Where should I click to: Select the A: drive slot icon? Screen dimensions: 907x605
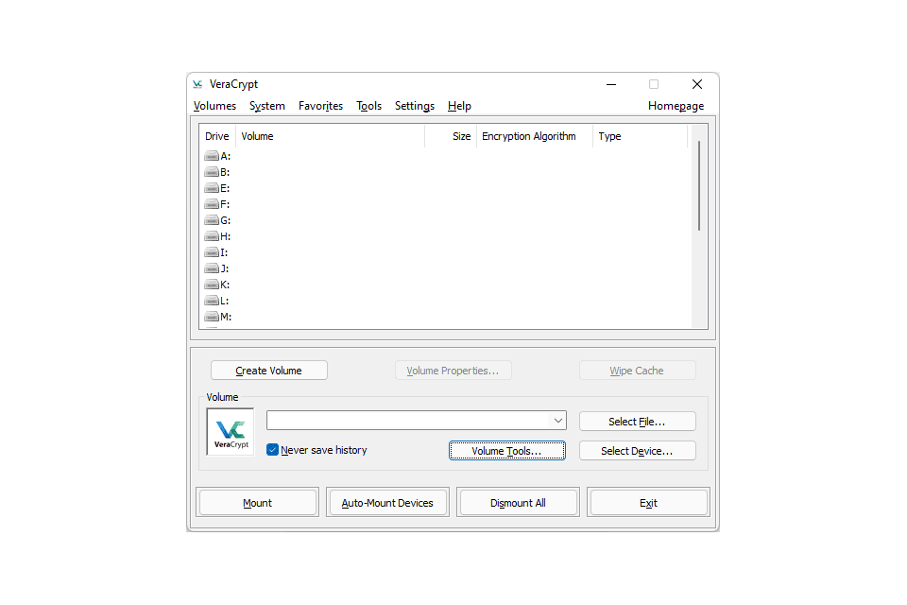point(212,156)
